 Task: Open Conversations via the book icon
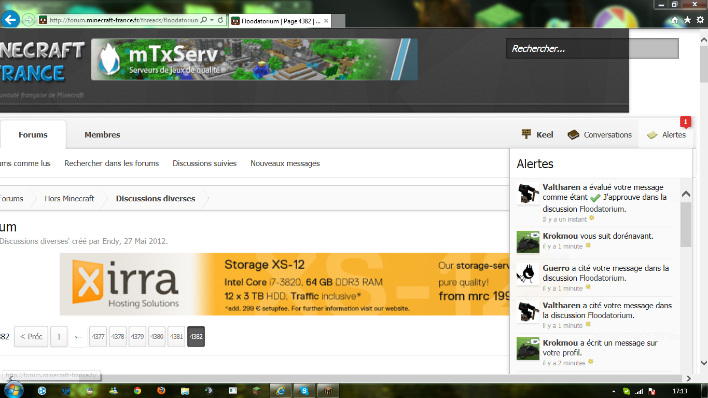(573, 135)
